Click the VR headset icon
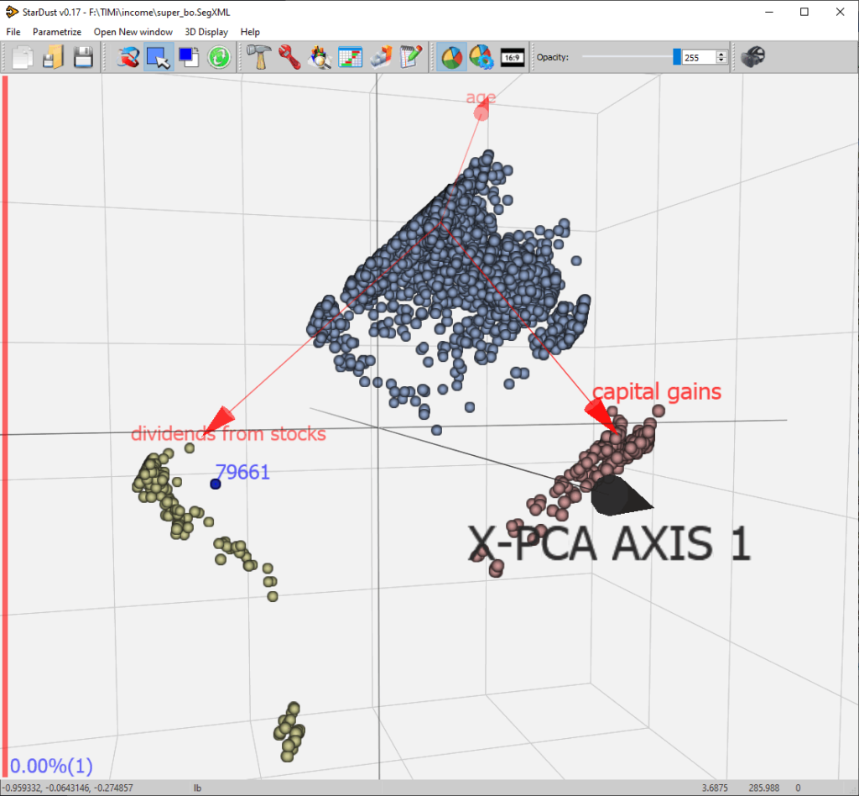This screenshot has width=859, height=796. click(753, 57)
